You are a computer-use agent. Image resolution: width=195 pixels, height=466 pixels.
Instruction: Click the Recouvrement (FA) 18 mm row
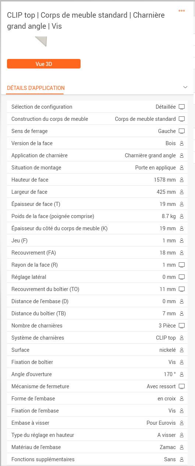pos(97,253)
